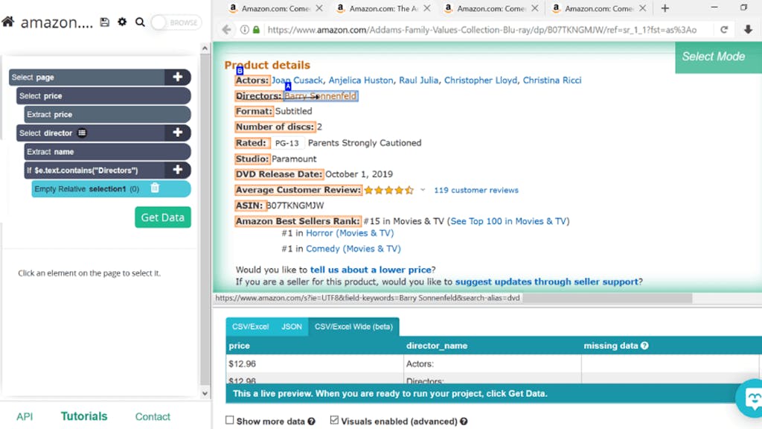Close the fourth Amazon.com tab
The width and height of the screenshot is (762, 429).
(643, 8)
